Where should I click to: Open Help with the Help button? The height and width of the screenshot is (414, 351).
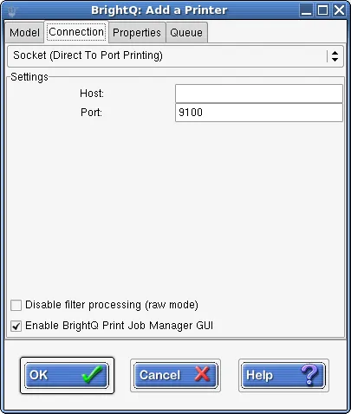click(283, 375)
